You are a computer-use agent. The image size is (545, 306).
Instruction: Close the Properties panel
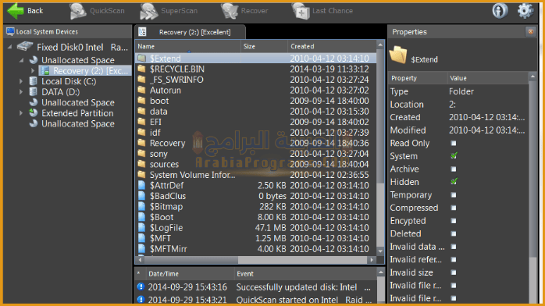tap(530, 31)
